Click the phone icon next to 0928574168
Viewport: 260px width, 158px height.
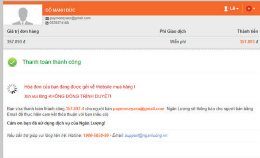(x=47, y=23)
